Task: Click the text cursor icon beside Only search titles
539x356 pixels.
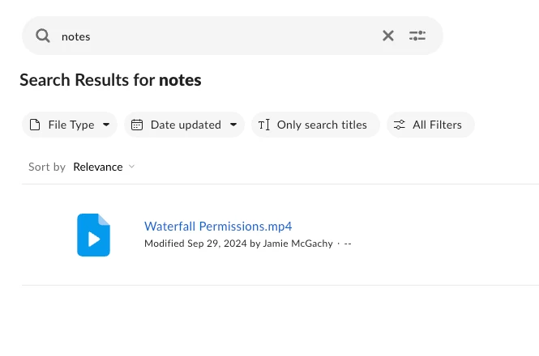Action: click(263, 125)
